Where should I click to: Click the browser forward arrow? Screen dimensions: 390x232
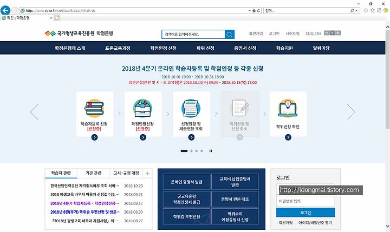(15, 10)
